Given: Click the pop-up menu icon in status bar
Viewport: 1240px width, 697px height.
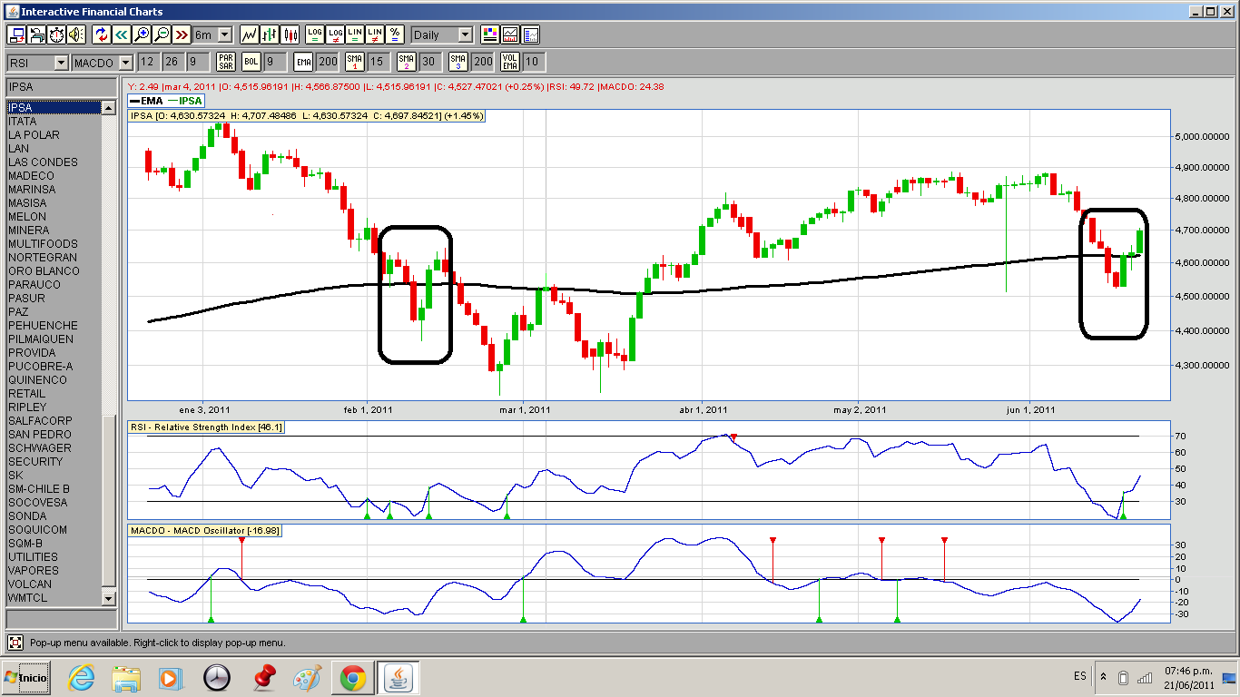Looking at the screenshot, I should [15, 643].
